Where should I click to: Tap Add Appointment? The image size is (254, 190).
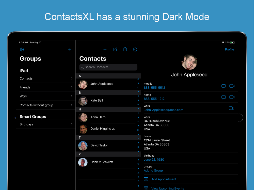tap(164, 179)
